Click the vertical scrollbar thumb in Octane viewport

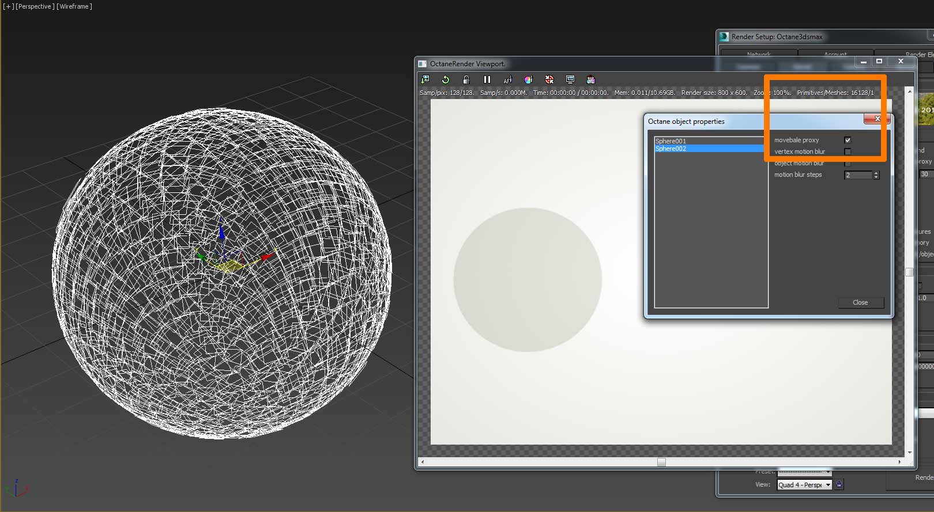[910, 272]
